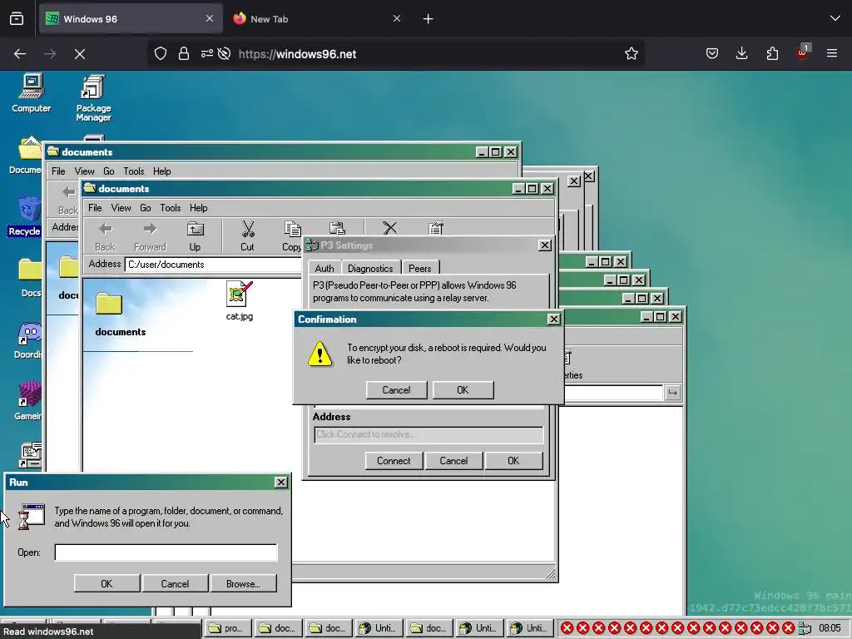Focus the Open text field in Run dialog
Screen dimensions: 852x639
(166, 552)
